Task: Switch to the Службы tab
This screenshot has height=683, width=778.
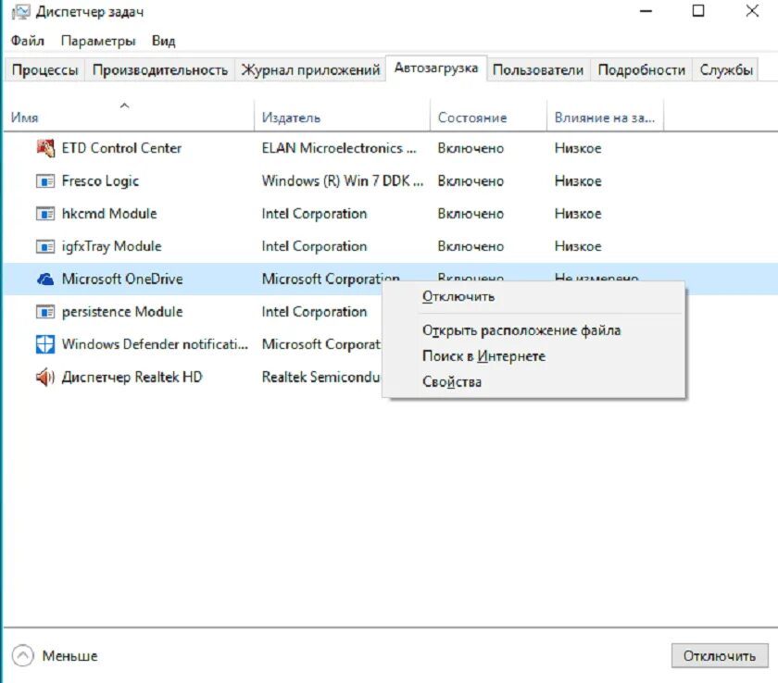Action: 726,70
